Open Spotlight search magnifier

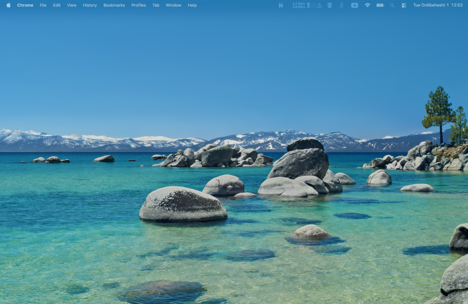pos(392,5)
